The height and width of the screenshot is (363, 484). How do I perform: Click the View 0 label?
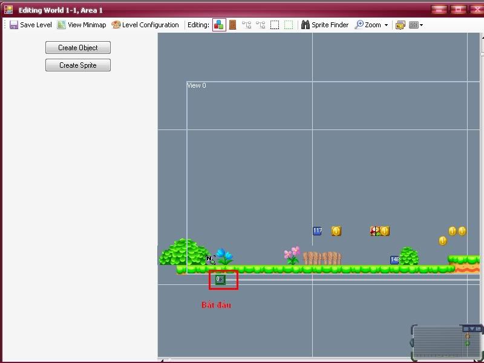point(196,85)
